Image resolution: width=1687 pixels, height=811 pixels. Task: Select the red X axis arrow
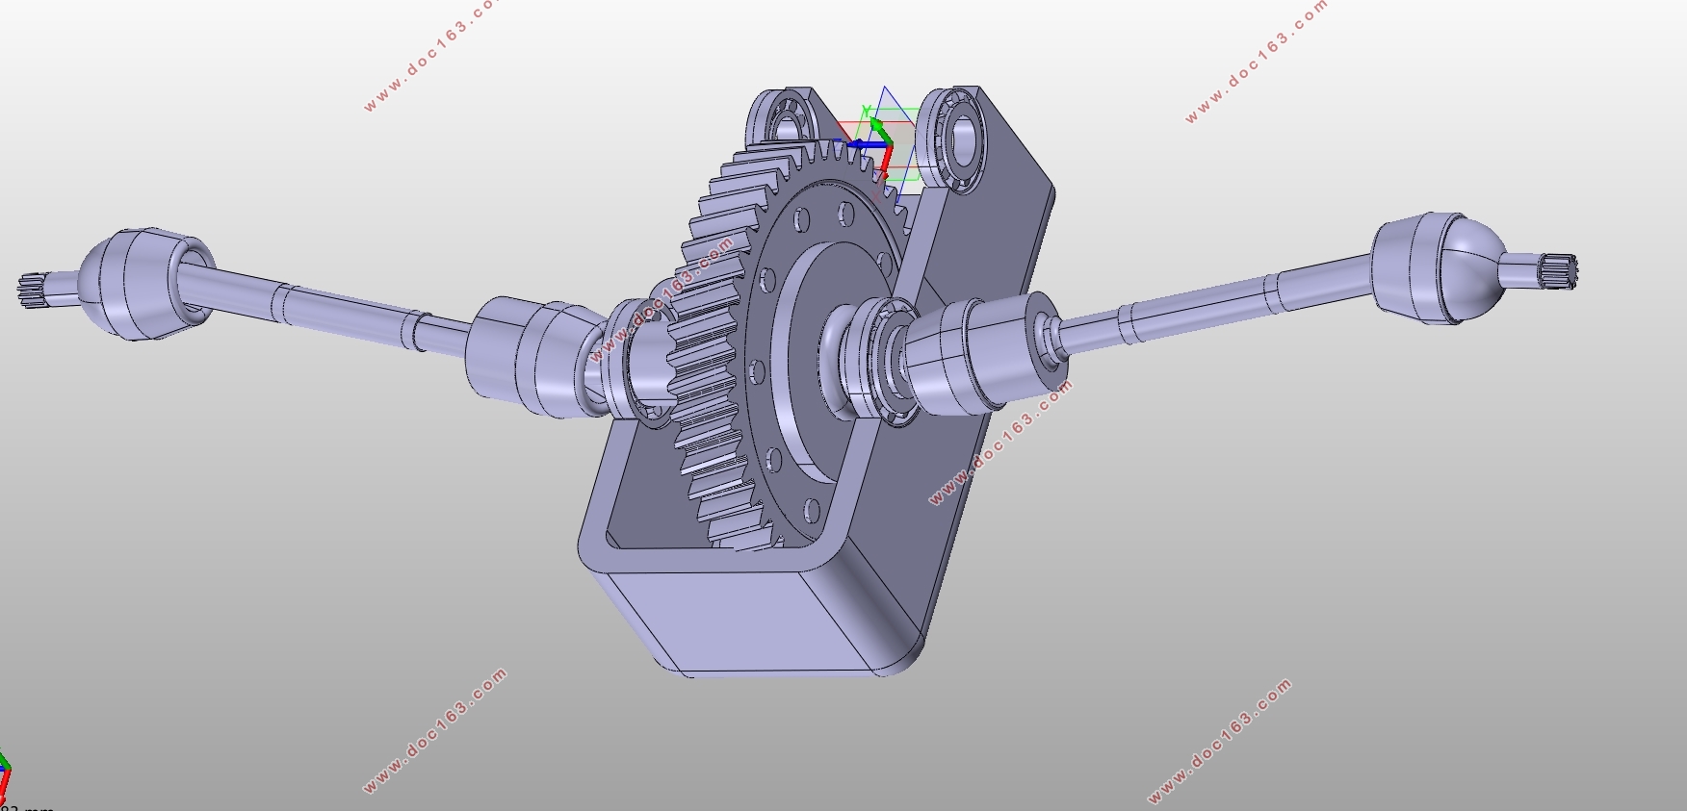coord(885,161)
